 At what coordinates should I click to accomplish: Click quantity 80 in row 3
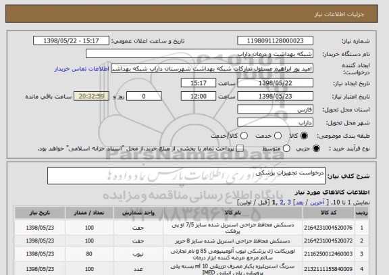pyautogui.click(x=89, y=254)
